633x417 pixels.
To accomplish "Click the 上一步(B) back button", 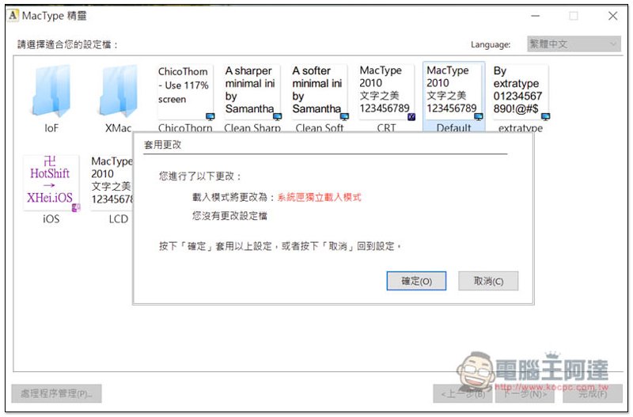I will [x=463, y=393].
